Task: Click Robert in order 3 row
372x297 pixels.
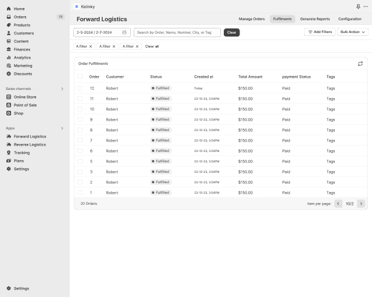Action: 112,172
